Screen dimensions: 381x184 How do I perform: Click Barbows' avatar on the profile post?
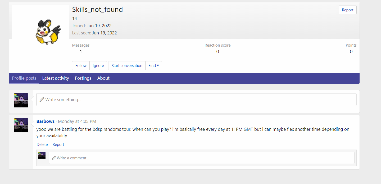[x=21, y=125]
